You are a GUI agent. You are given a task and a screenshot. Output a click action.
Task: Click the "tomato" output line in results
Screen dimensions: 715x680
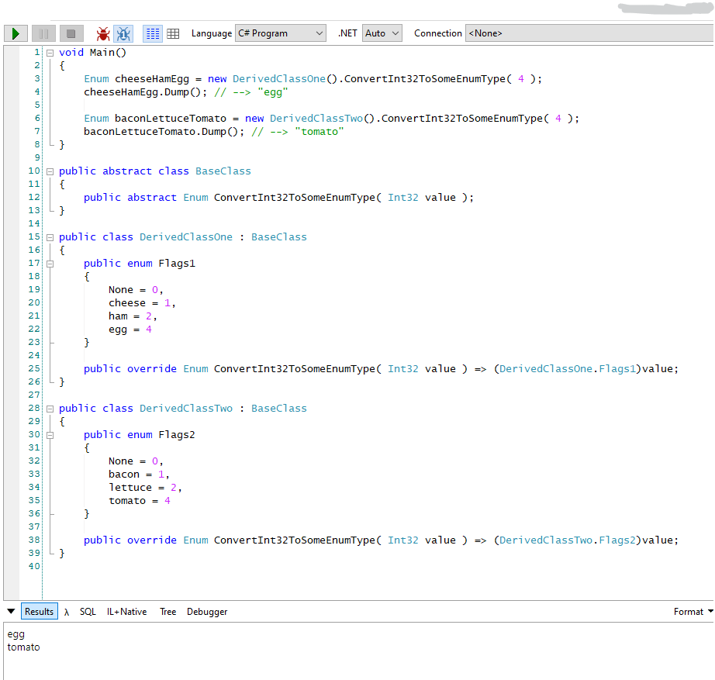click(24, 647)
